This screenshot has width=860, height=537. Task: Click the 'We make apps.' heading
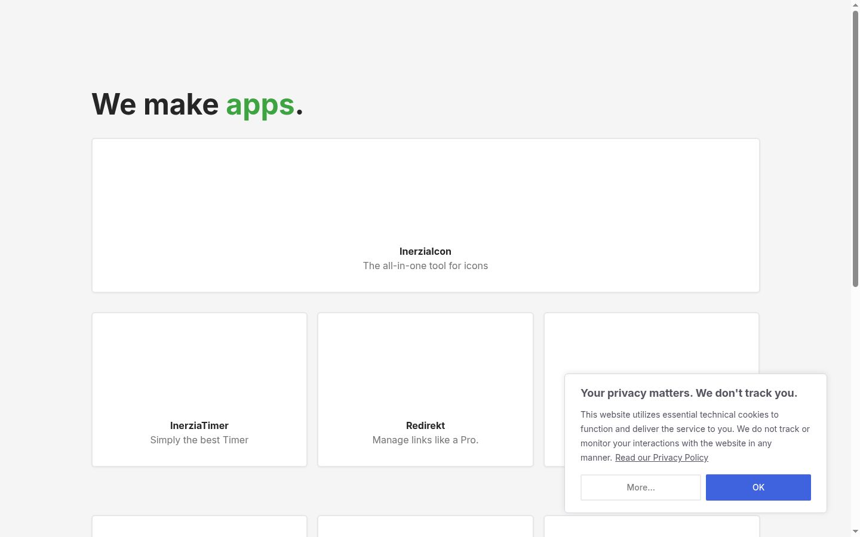tap(198, 104)
